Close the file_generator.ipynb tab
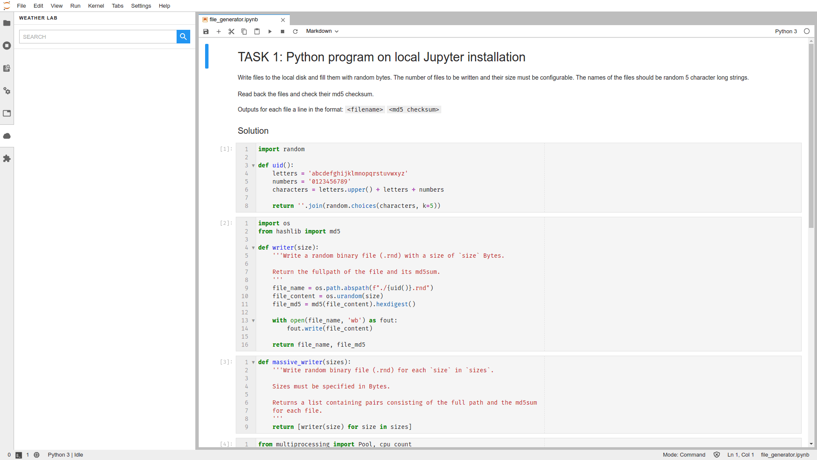The width and height of the screenshot is (817, 460). (x=283, y=20)
